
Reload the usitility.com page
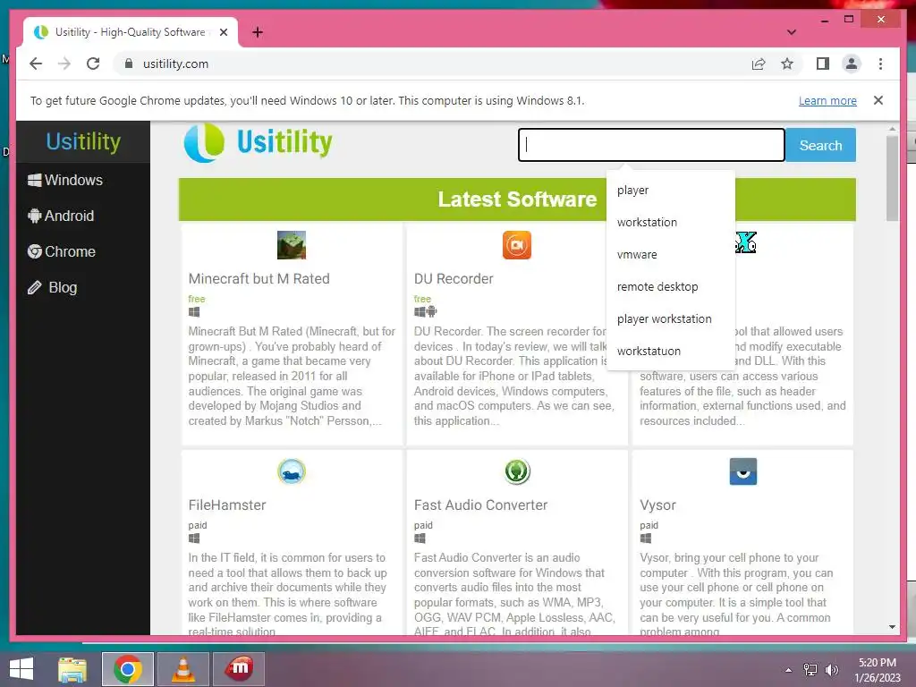pos(93,64)
